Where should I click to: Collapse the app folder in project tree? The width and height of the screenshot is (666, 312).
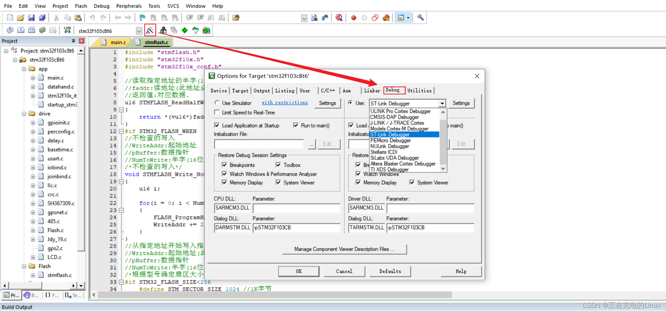point(24,69)
